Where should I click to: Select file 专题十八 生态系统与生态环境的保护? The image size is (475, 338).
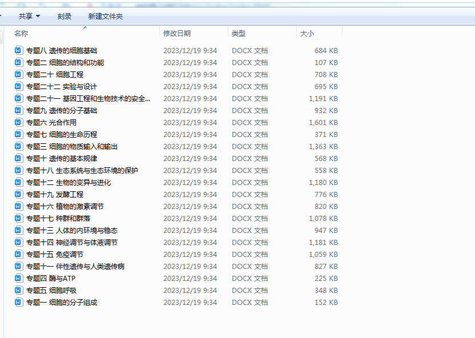coord(82,171)
